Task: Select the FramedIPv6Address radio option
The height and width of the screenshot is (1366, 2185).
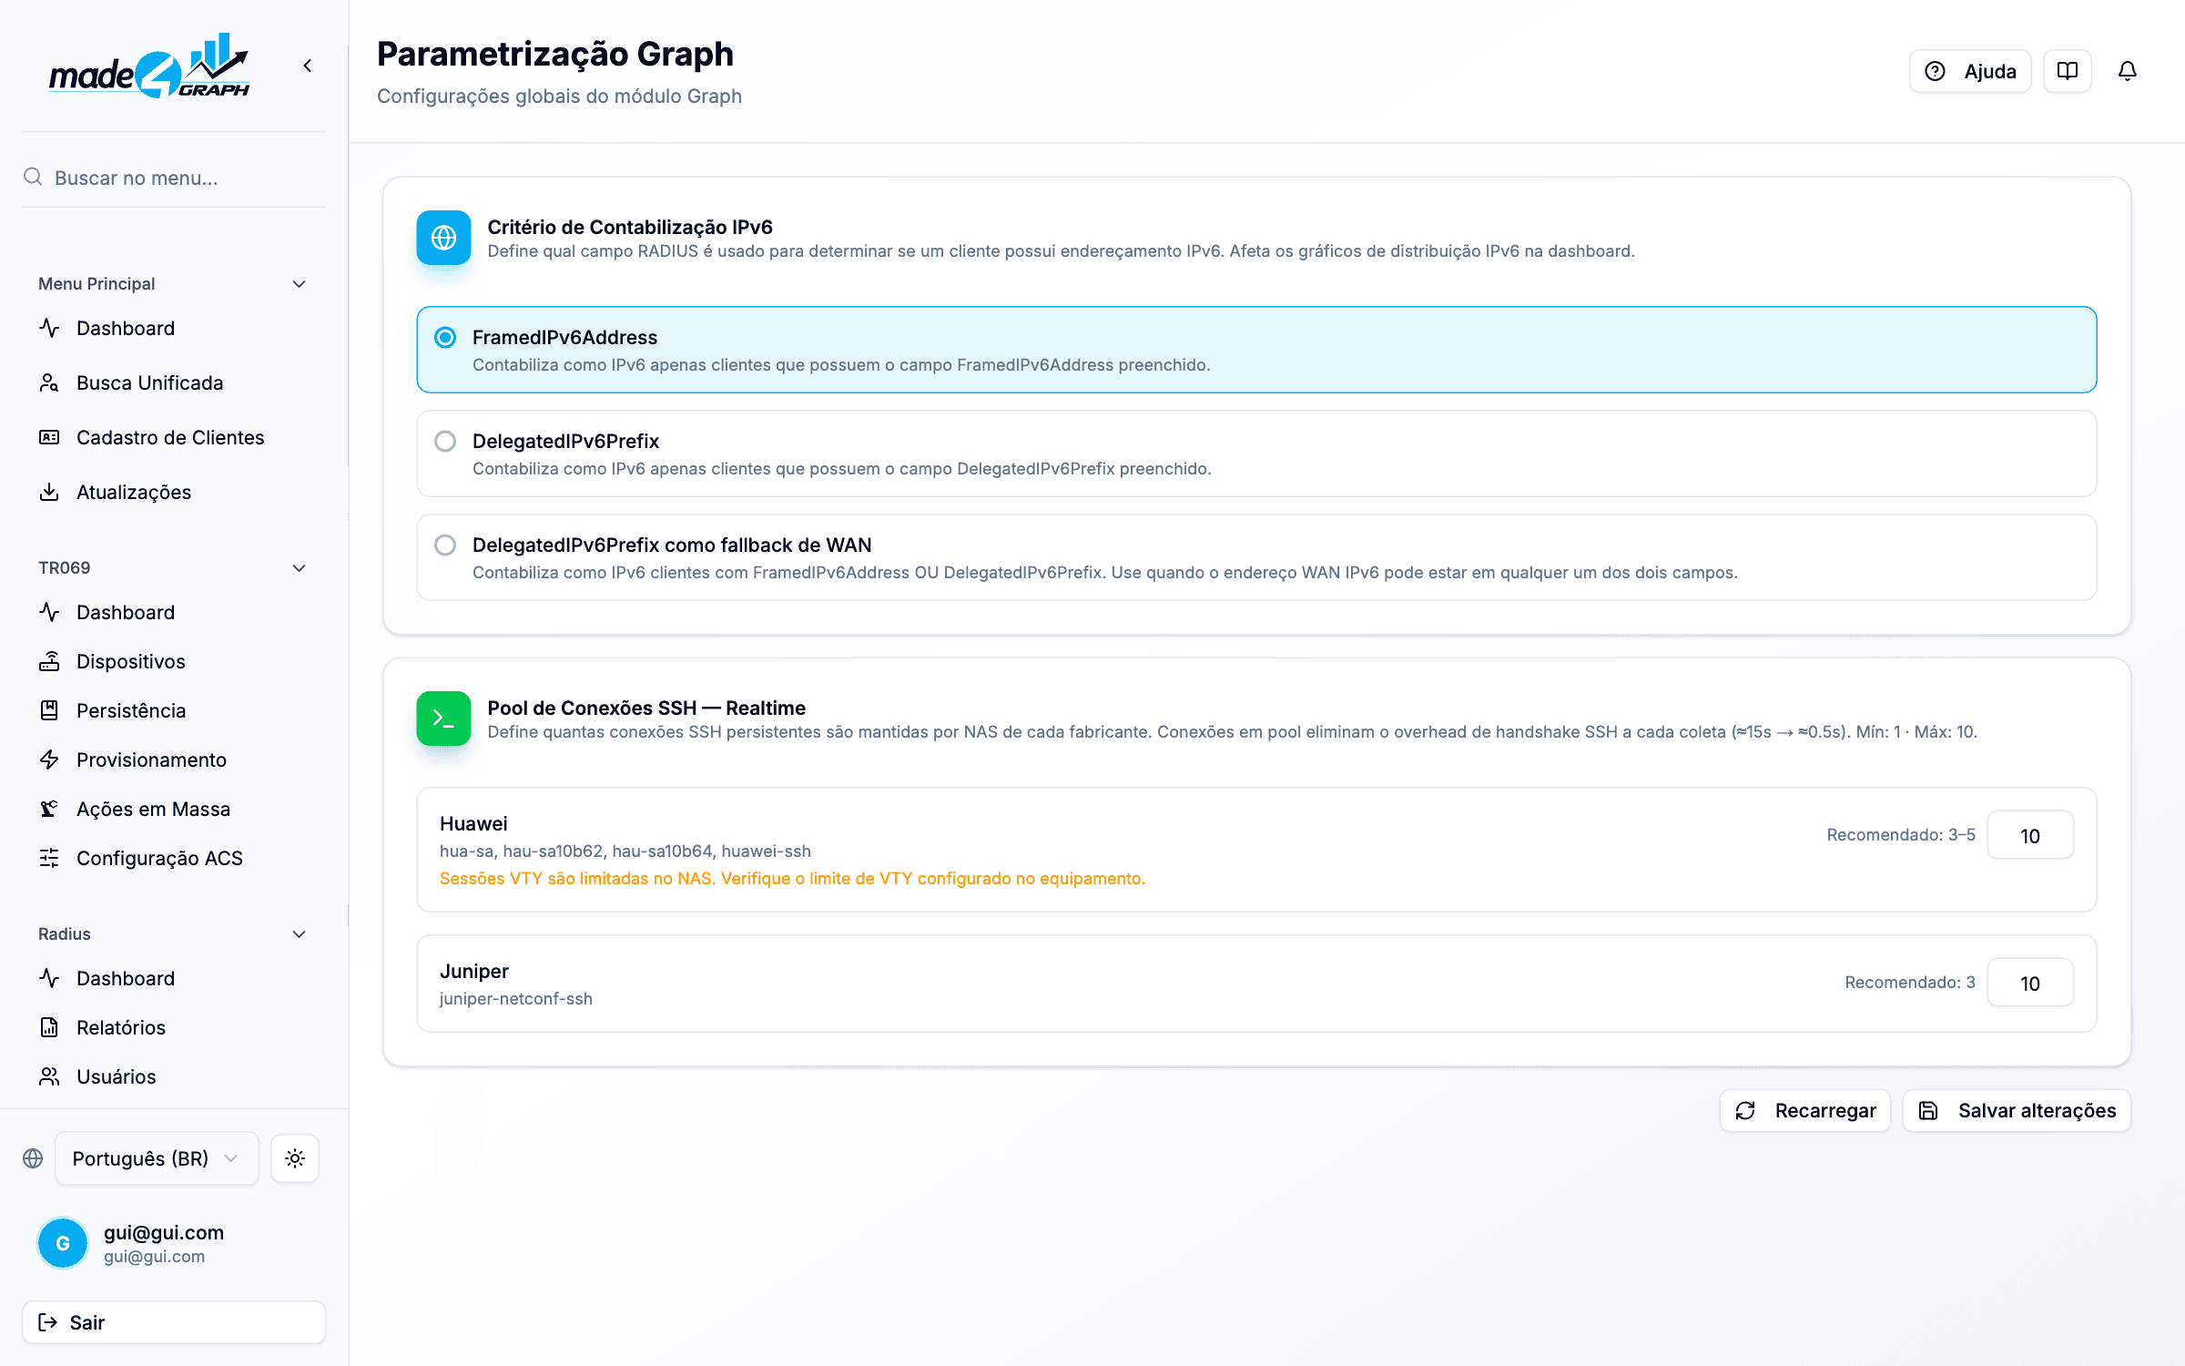Action: point(1256,350)
